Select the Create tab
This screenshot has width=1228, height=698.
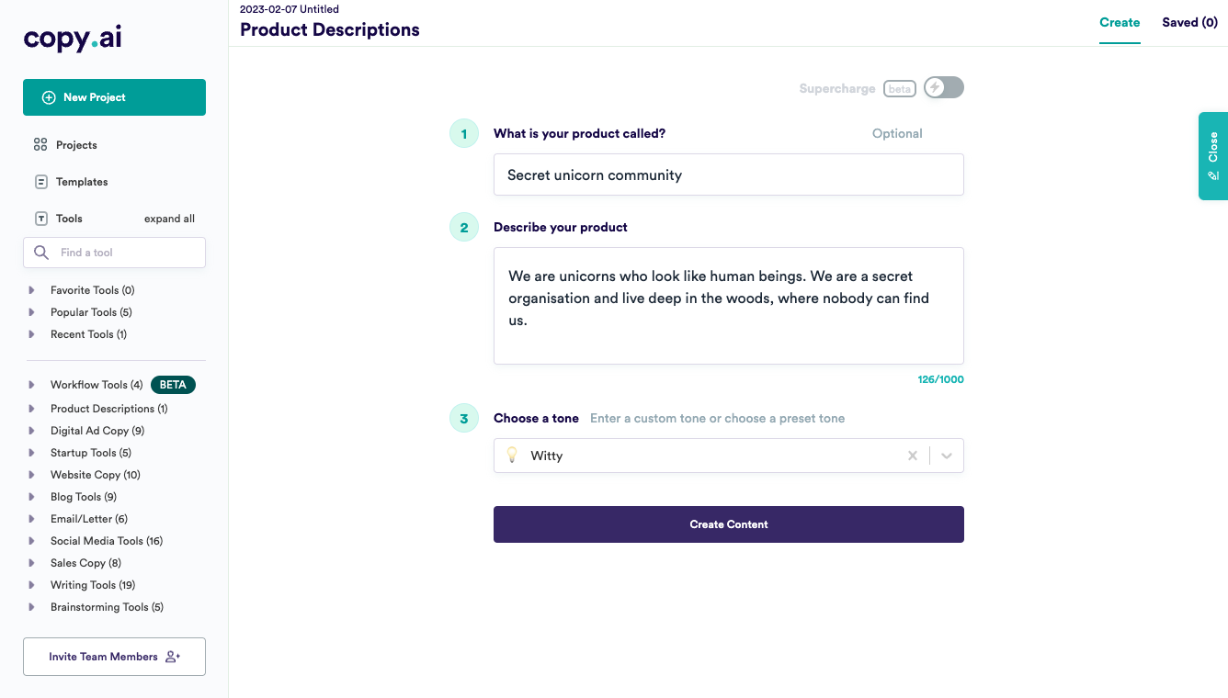[x=1120, y=23]
